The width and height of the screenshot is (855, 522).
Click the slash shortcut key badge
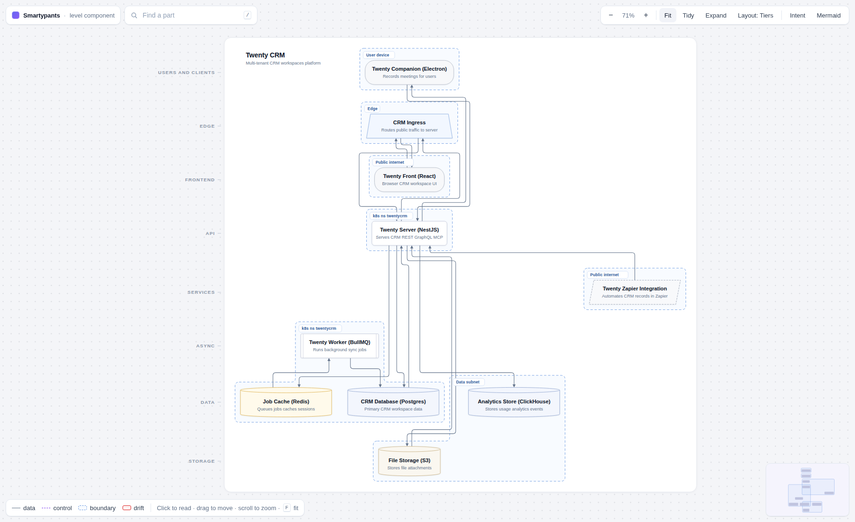pos(247,15)
